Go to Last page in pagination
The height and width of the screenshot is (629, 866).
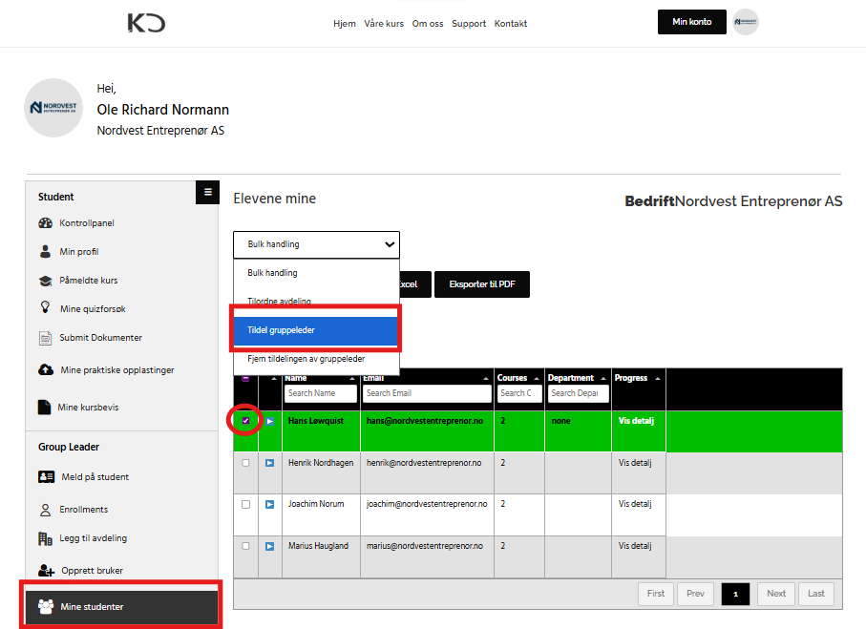pos(816,594)
